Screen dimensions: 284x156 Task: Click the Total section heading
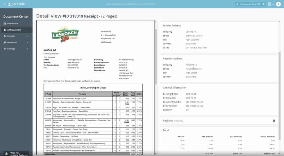tap(166, 130)
